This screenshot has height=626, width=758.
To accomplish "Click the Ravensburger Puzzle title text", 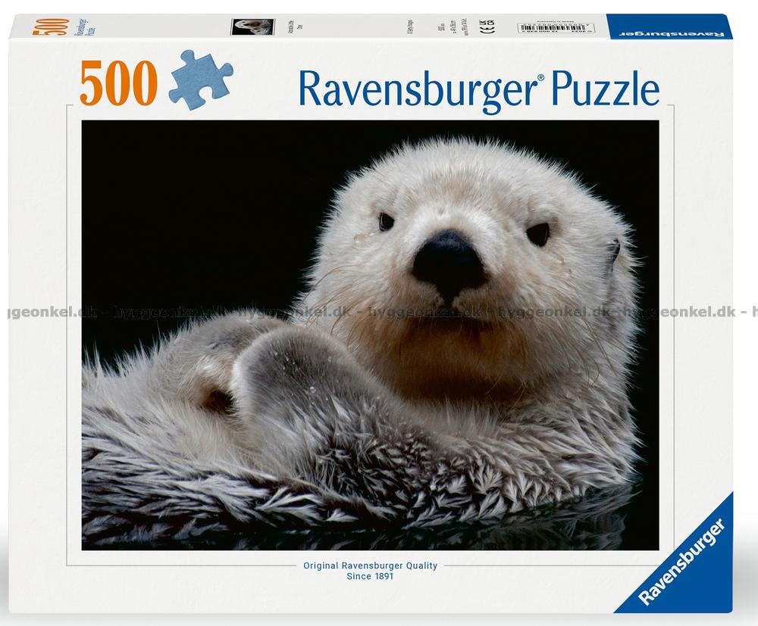I will 478,89.
